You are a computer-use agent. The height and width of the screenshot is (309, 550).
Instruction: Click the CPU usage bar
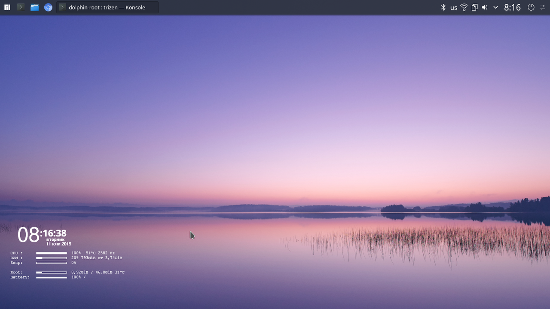(x=52, y=253)
